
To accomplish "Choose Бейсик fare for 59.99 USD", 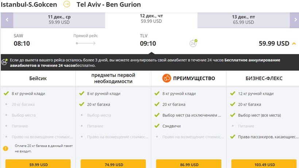I will coord(38,164).
